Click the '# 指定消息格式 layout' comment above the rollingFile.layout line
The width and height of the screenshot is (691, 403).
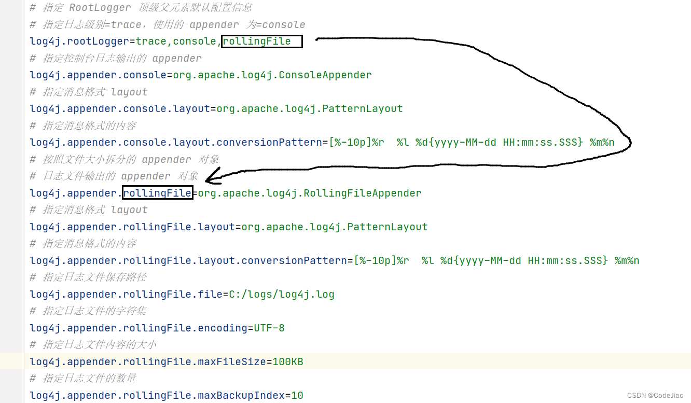tap(89, 210)
